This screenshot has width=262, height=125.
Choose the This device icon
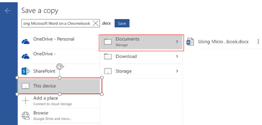pyautogui.click(x=25, y=86)
